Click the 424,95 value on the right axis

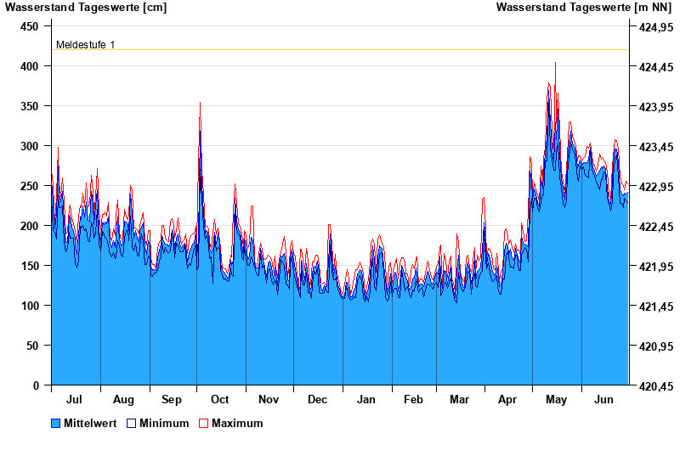click(653, 27)
